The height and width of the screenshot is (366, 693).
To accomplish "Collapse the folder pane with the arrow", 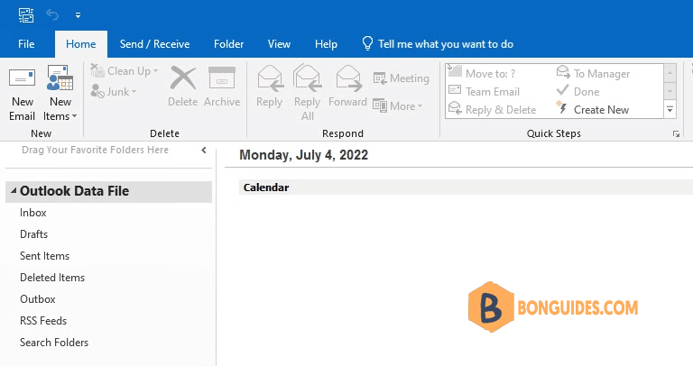I will [204, 151].
